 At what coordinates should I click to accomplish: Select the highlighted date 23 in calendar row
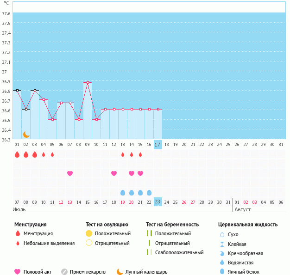pos(158,202)
